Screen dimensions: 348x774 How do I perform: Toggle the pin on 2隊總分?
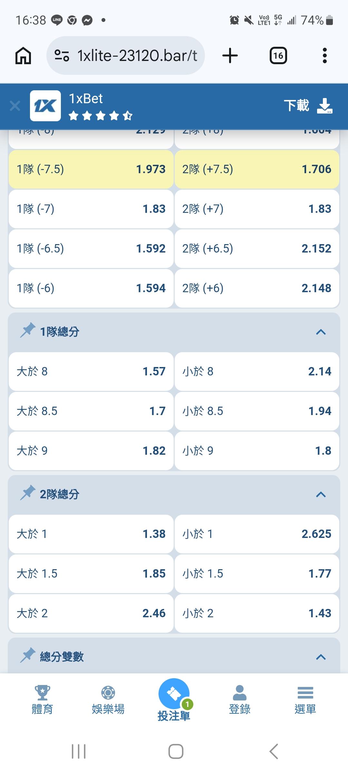pos(28,493)
